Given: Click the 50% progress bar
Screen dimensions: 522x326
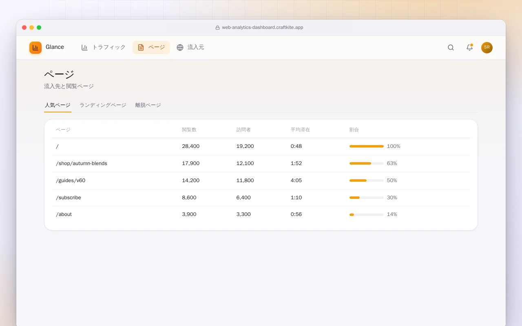Looking at the screenshot, I should click(367, 181).
